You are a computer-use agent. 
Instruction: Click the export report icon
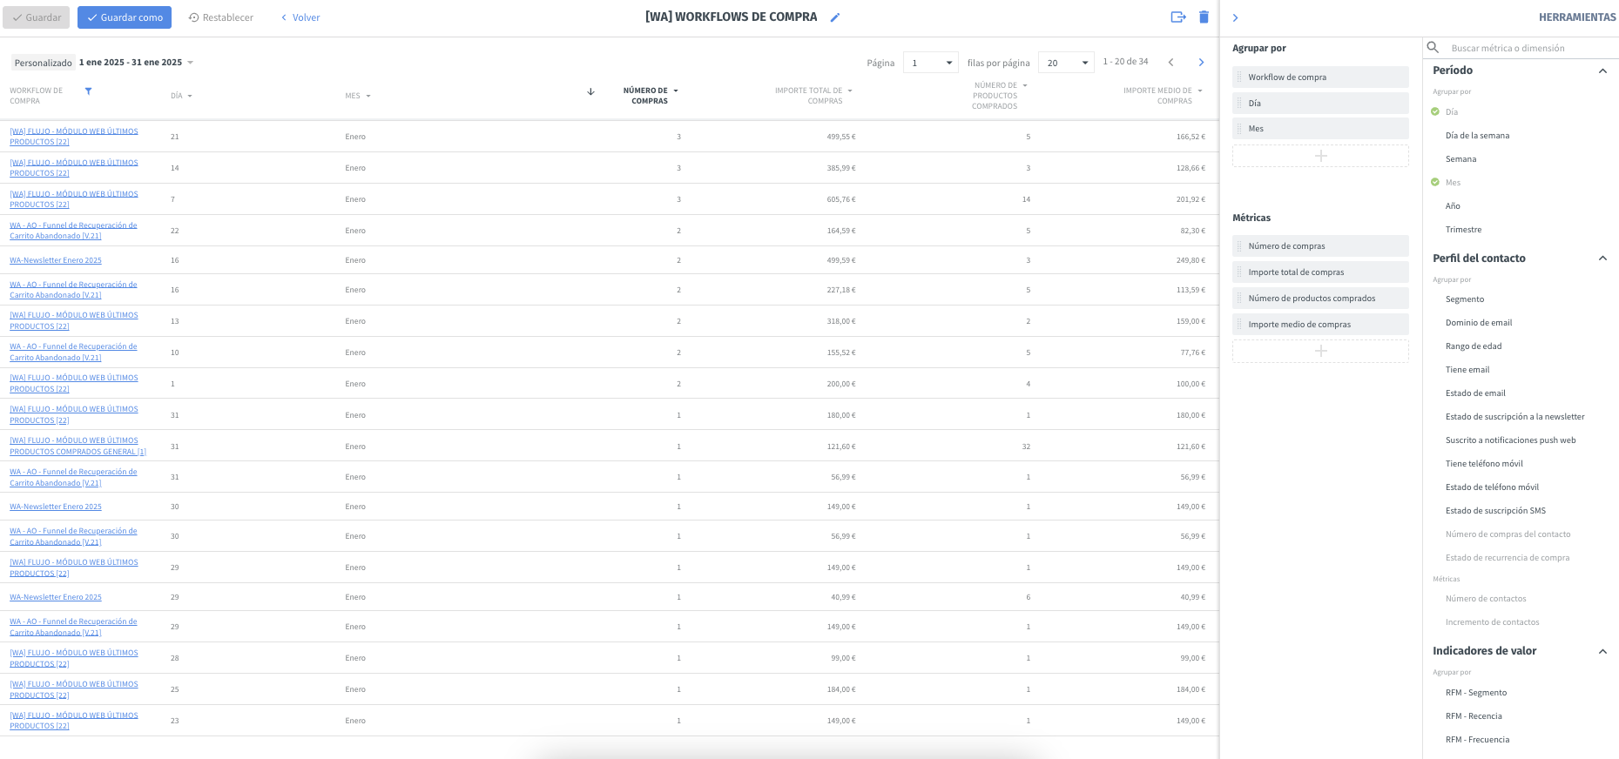[1178, 17]
